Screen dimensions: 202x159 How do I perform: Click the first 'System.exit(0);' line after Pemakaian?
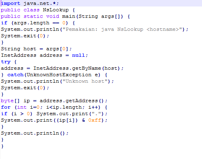tap(25, 36)
